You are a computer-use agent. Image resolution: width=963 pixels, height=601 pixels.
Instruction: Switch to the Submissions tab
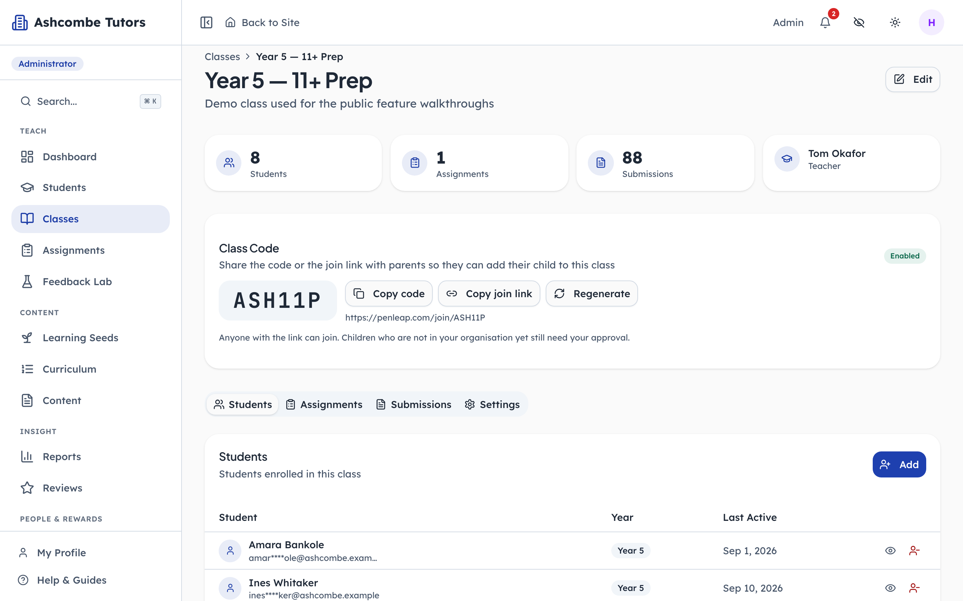[x=414, y=405]
